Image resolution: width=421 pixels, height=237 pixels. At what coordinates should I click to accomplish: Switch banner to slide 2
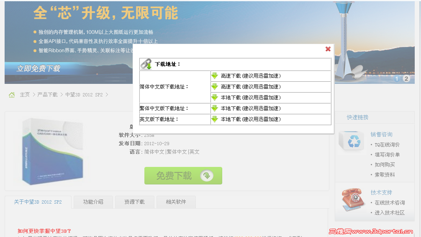[406, 79]
